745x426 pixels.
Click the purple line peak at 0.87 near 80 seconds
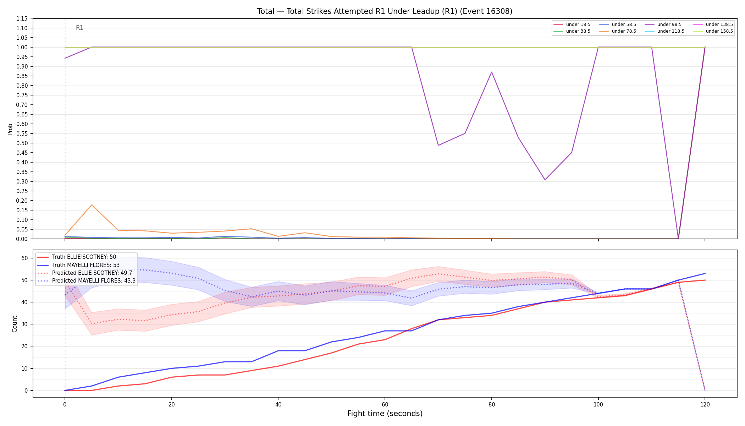pyautogui.click(x=491, y=72)
